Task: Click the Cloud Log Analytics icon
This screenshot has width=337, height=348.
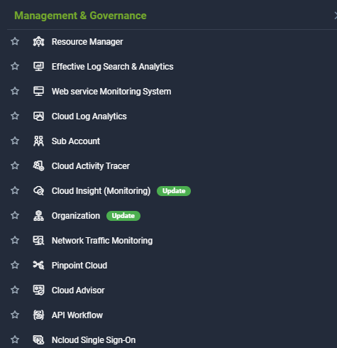Action: (38, 116)
